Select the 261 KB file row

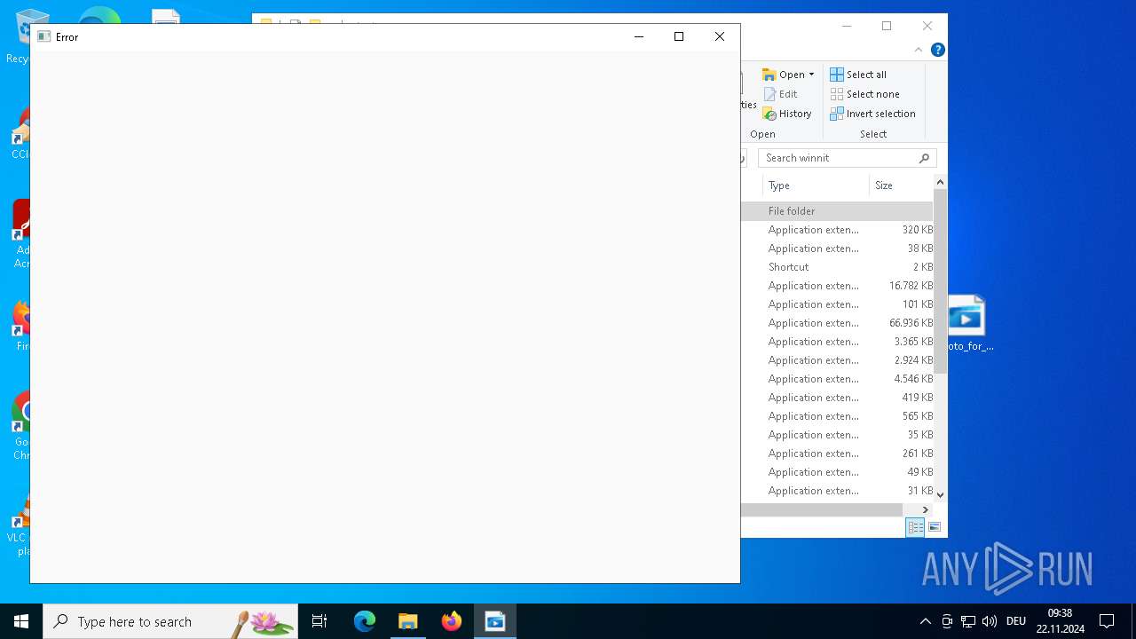(837, 454)
